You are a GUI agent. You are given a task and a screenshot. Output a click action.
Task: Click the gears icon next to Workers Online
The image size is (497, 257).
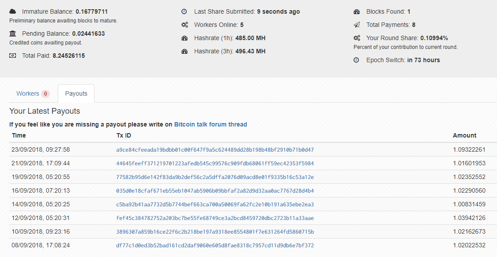point(184,25)
